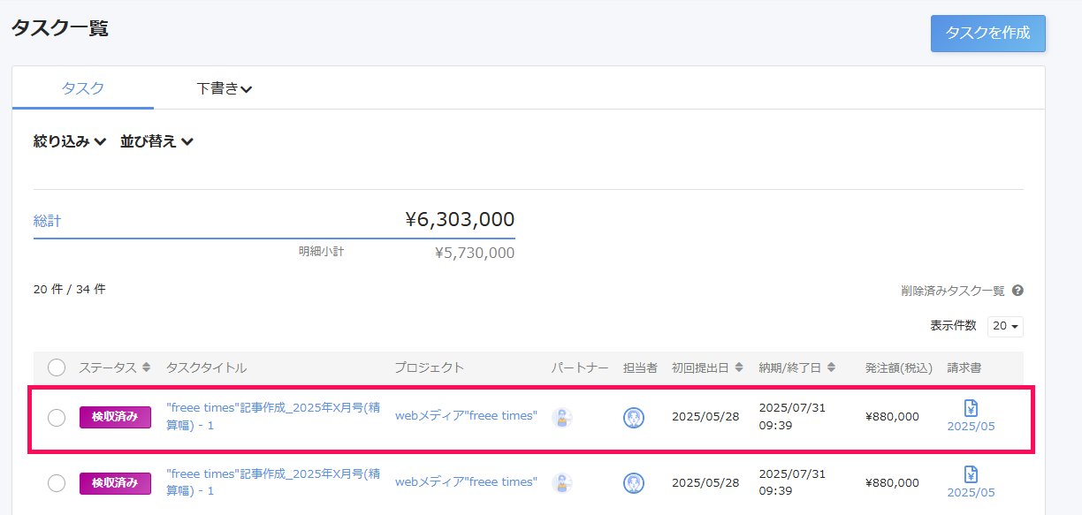Click the タスクを作成 button
The height and width of the screenshot is (515, 1082).
987,34
